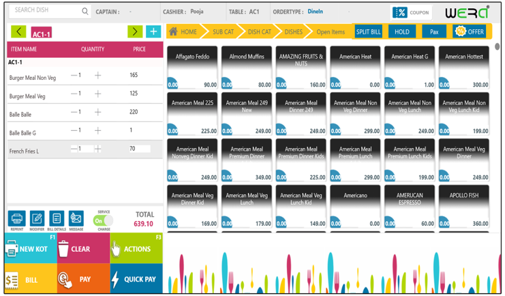Open the ACTIONS button

click(x=136, y=248)
